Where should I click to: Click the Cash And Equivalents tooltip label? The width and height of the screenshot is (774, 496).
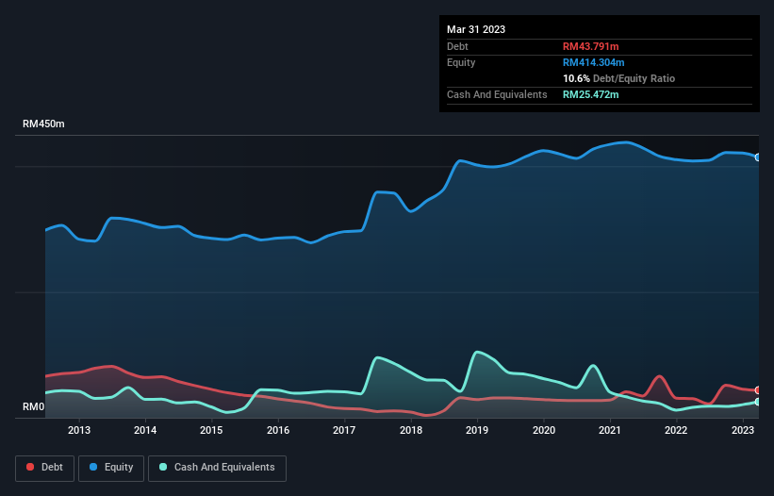(497, 94)
